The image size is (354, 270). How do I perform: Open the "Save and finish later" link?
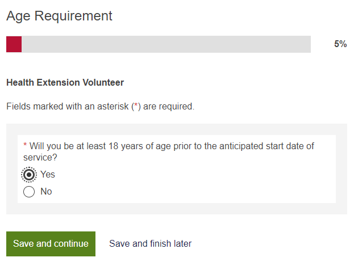(150, 244)
